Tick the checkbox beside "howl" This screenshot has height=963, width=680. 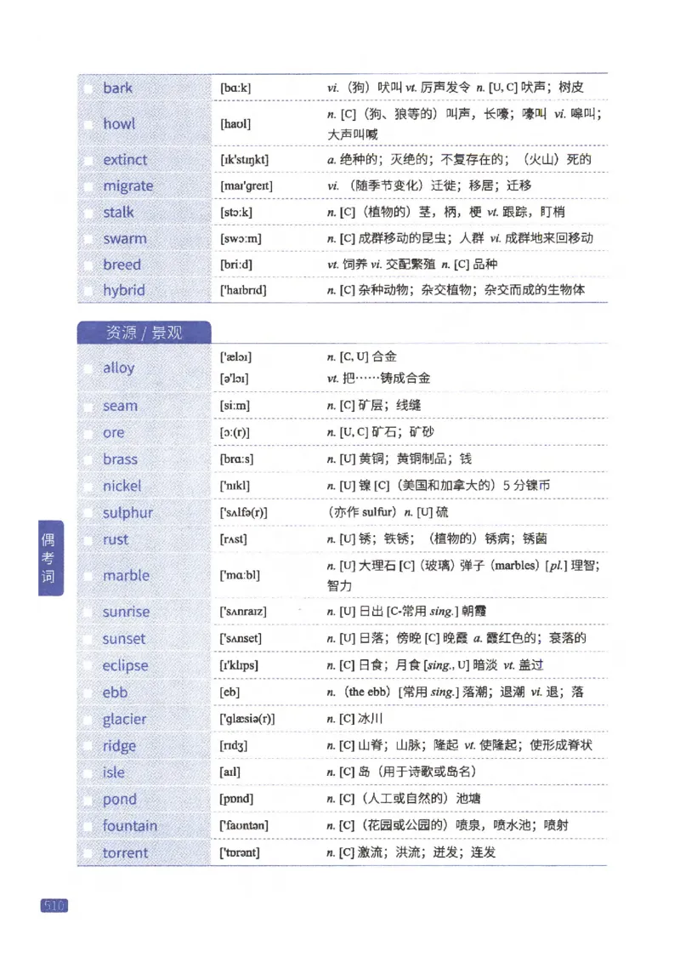pos(89,124)
